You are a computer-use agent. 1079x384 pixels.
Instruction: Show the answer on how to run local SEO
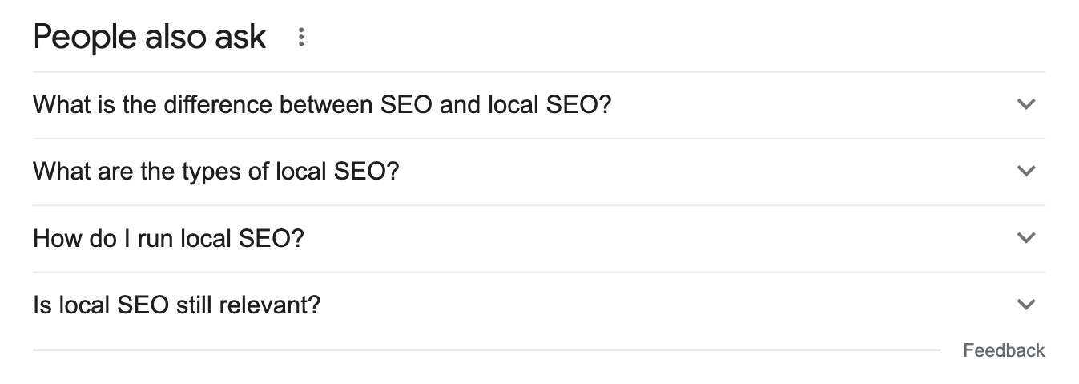(x=168, y=239)
